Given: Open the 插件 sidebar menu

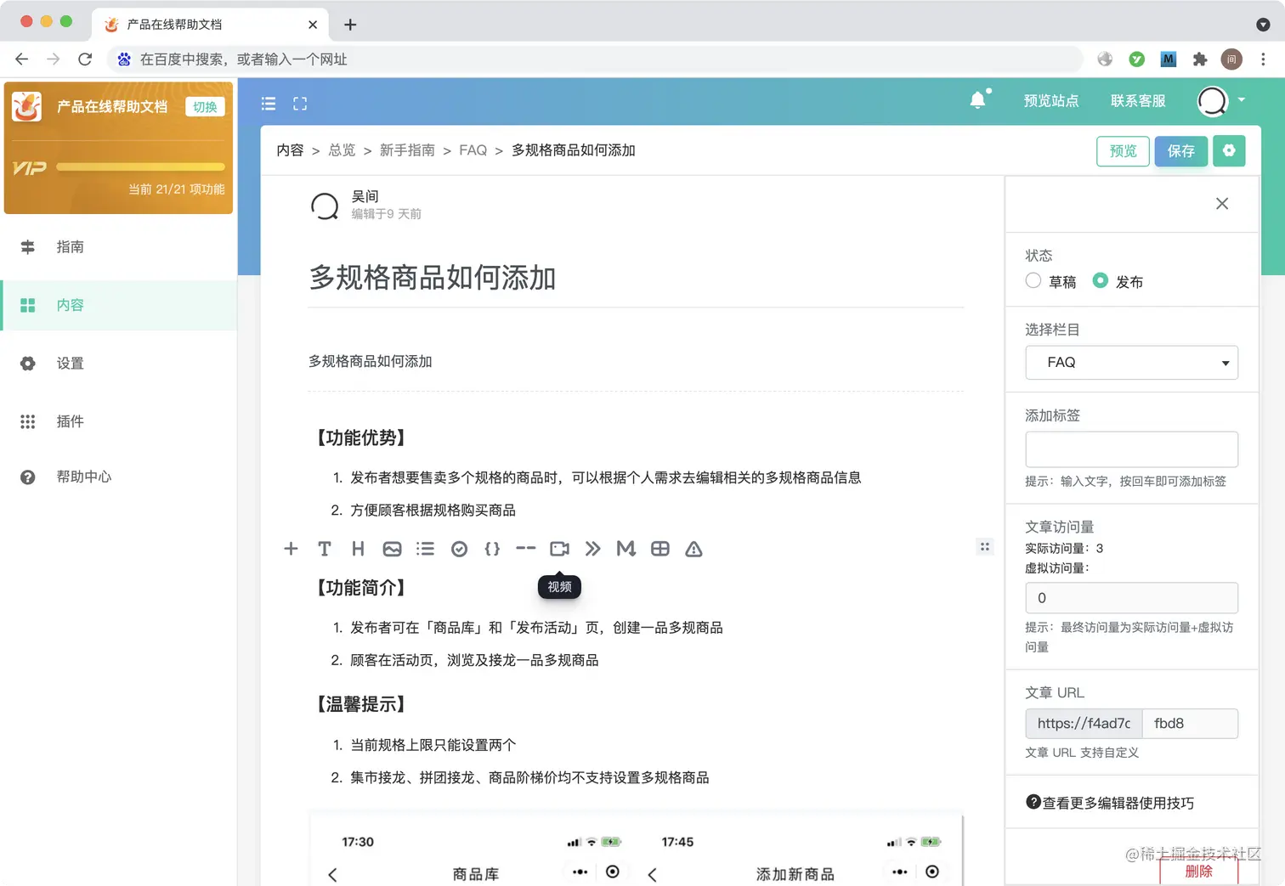Looking at the screenshot, I should (x=119, y=421).
